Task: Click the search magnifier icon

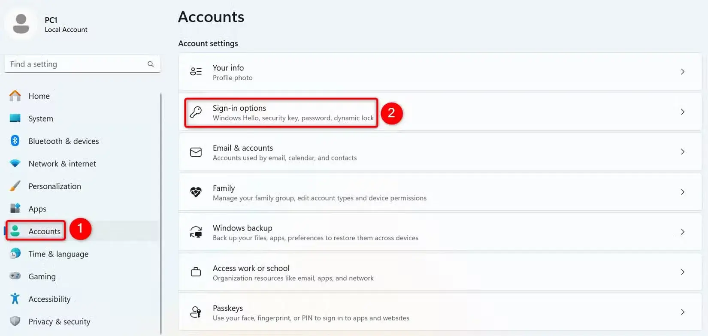Action: click(151, 64)
